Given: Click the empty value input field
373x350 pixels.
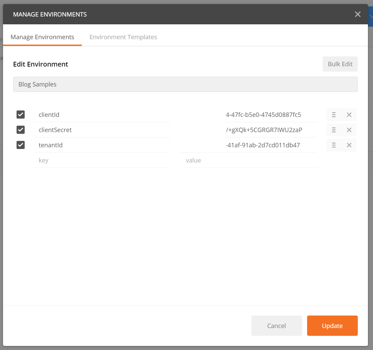Looking at the screenshot, I should [249, 160].
